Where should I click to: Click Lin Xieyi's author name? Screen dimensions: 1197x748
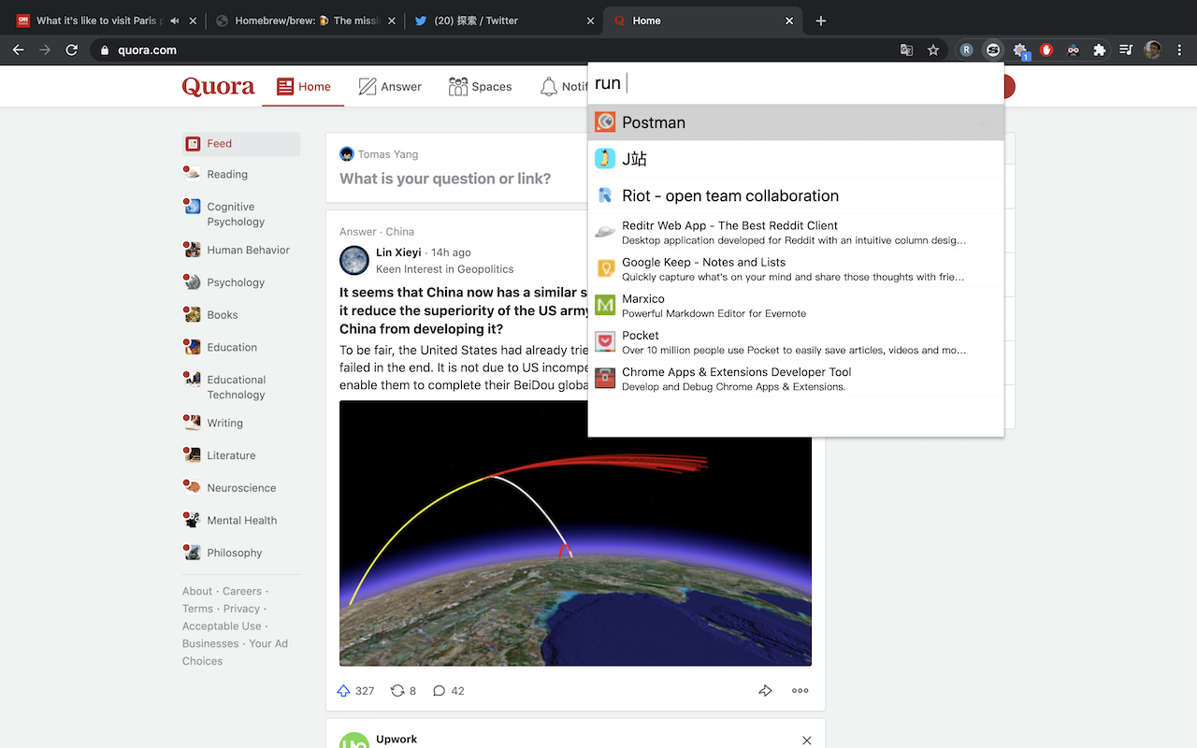[398, 252]
